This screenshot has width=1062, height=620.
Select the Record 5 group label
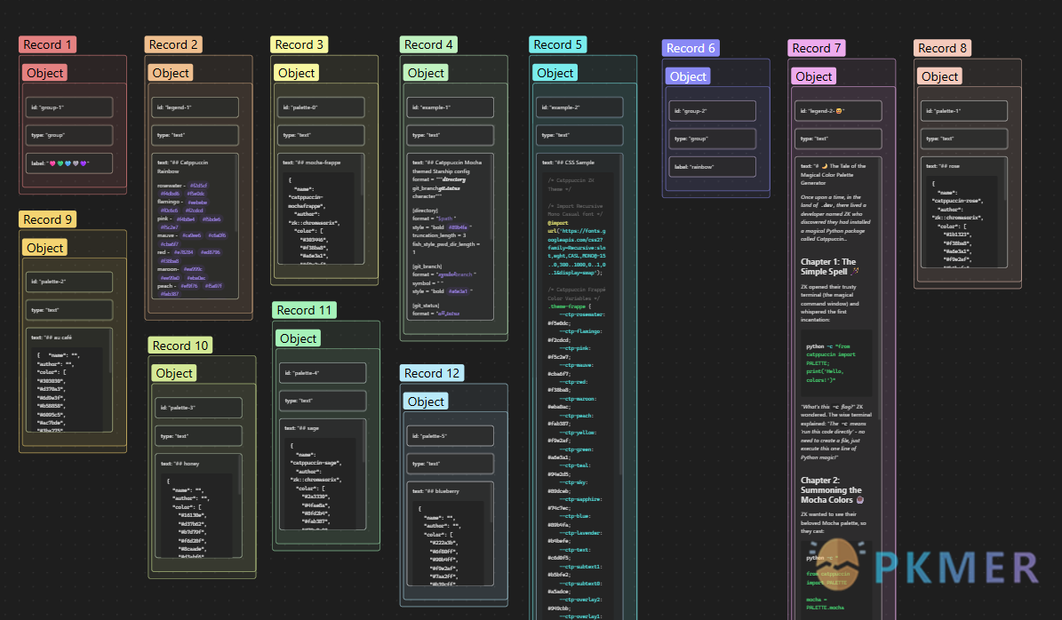[558, 44]
